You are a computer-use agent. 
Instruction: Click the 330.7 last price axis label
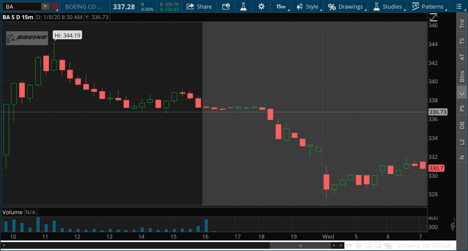[436, 169]
